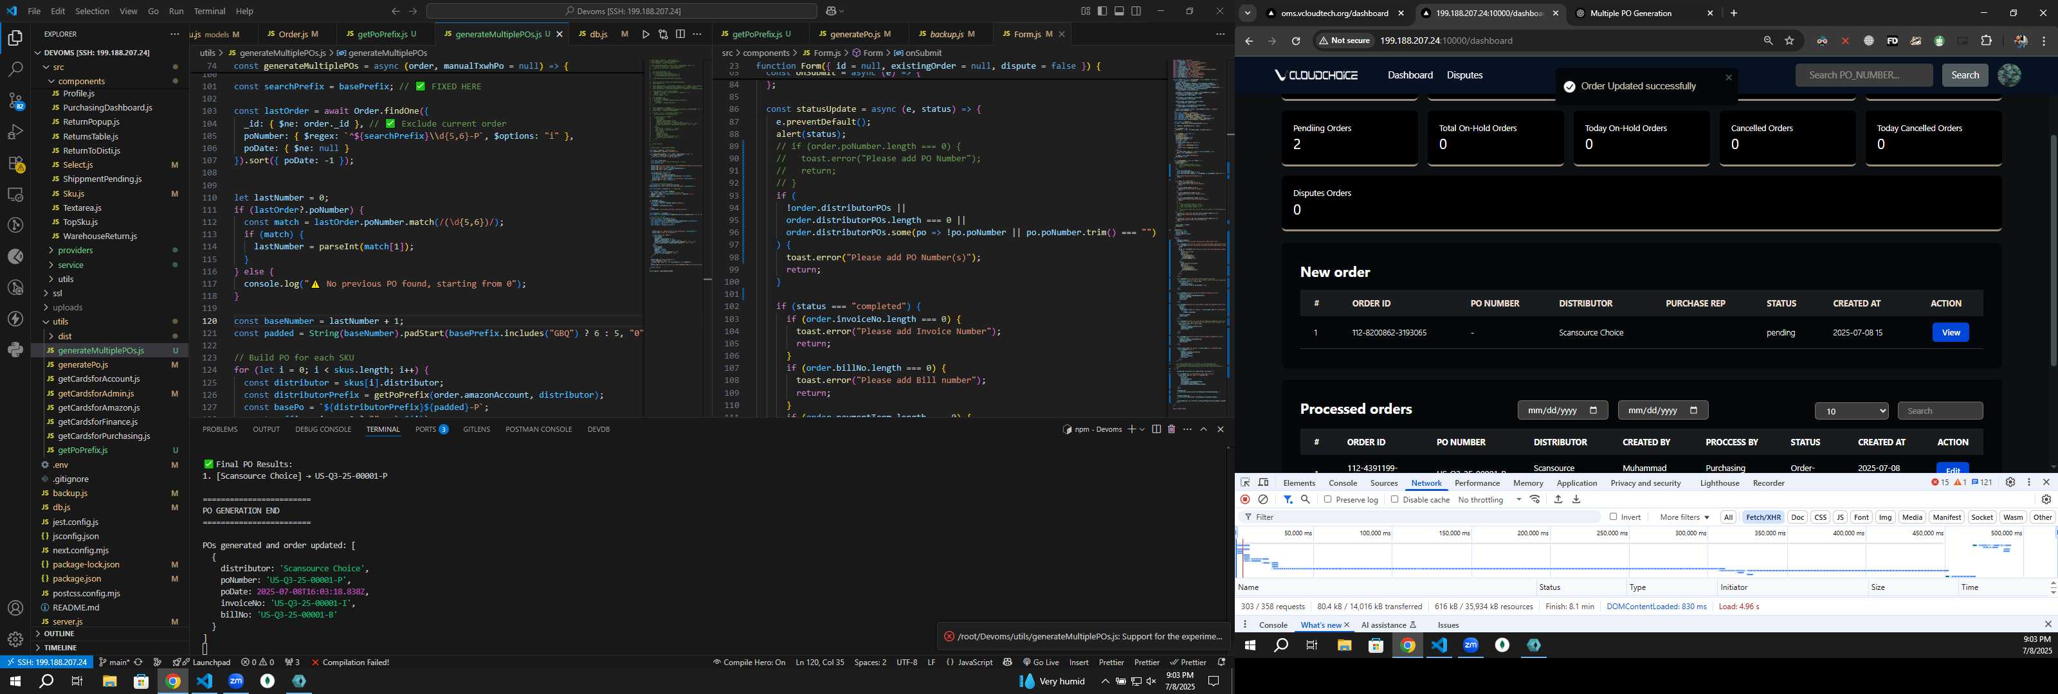Open network conditions wifi icon

tap(1534, 499)
